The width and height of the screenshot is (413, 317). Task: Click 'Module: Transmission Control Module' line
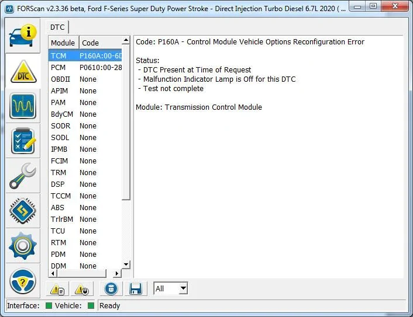(x=199, y=107)
